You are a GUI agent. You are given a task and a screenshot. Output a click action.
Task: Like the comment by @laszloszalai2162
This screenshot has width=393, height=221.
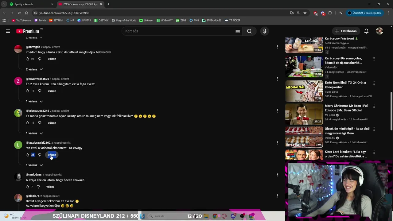27,155
